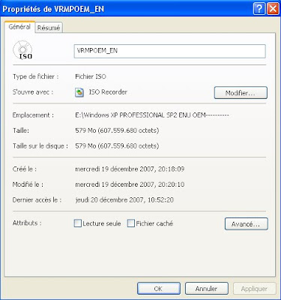Screen dimensions: 281x300
Task: Click the 'S'ouvre avec :' label
Action: click(x=33, y=92)
